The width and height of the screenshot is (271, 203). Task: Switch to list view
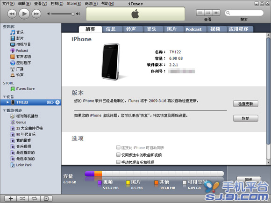pos(200,13)
